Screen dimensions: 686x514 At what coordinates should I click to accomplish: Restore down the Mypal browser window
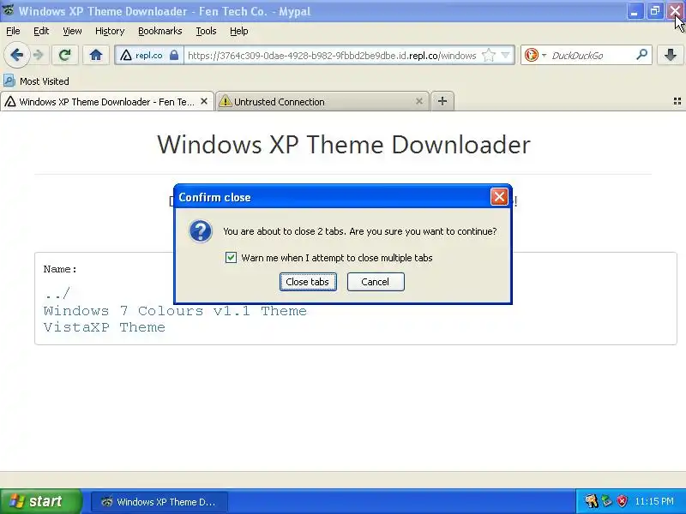click(654, 11)
